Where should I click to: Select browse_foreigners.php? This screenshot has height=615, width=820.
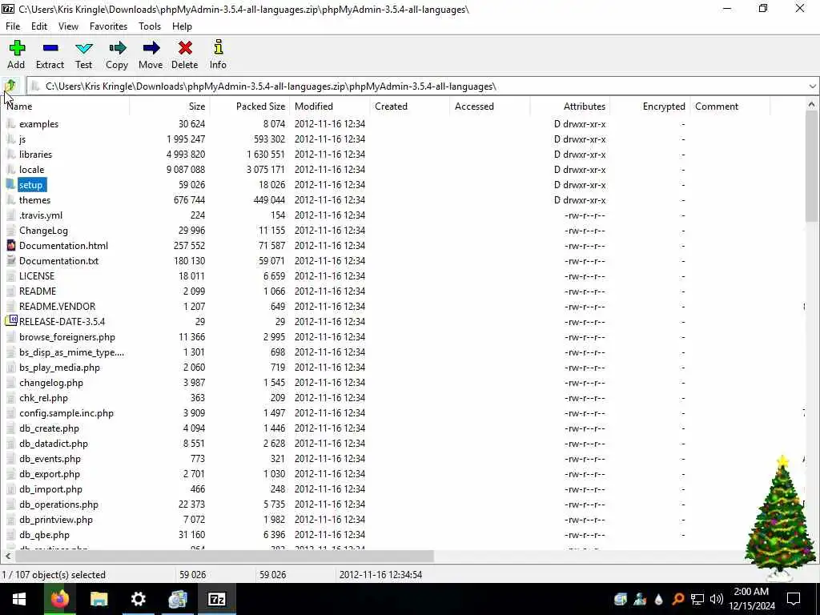coord(67,337)
